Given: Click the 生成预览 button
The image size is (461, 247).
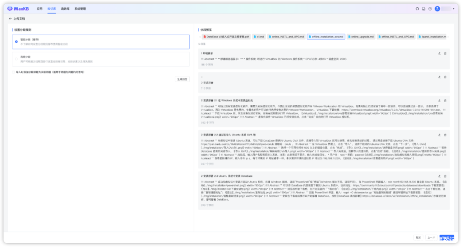Looking at the screenshot, I should pos(182,79).
